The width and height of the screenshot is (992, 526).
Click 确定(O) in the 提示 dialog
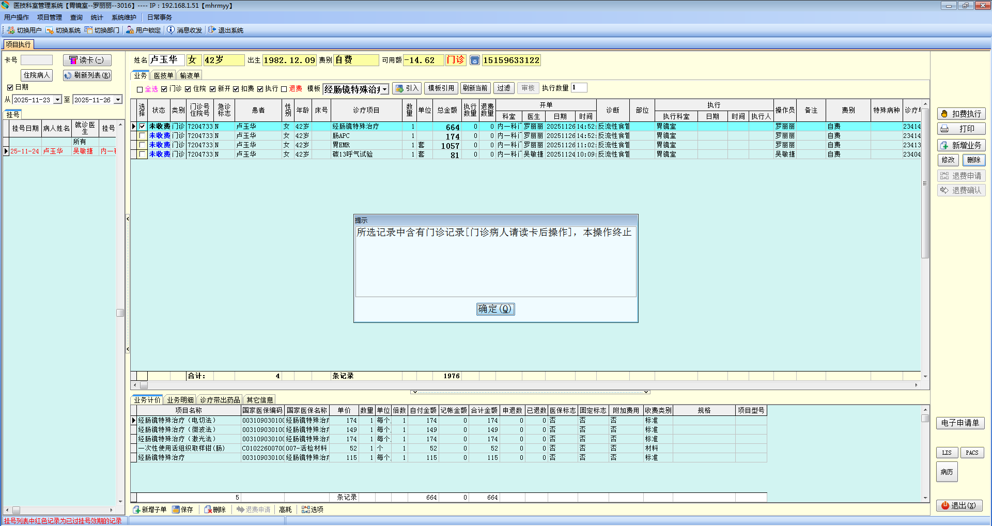[x=495, y=309]
